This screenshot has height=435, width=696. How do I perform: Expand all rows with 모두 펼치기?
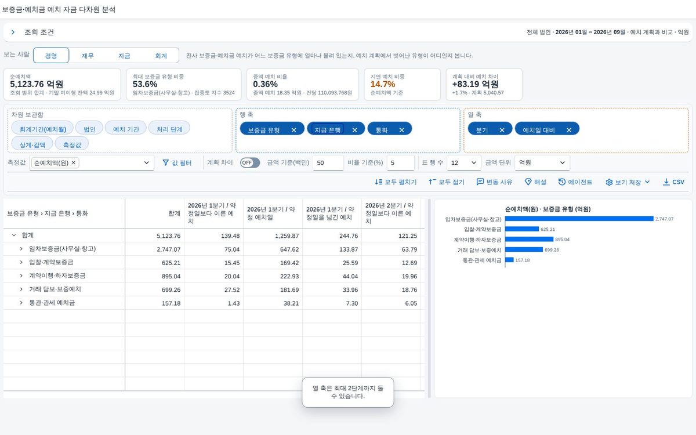point(396,182)
